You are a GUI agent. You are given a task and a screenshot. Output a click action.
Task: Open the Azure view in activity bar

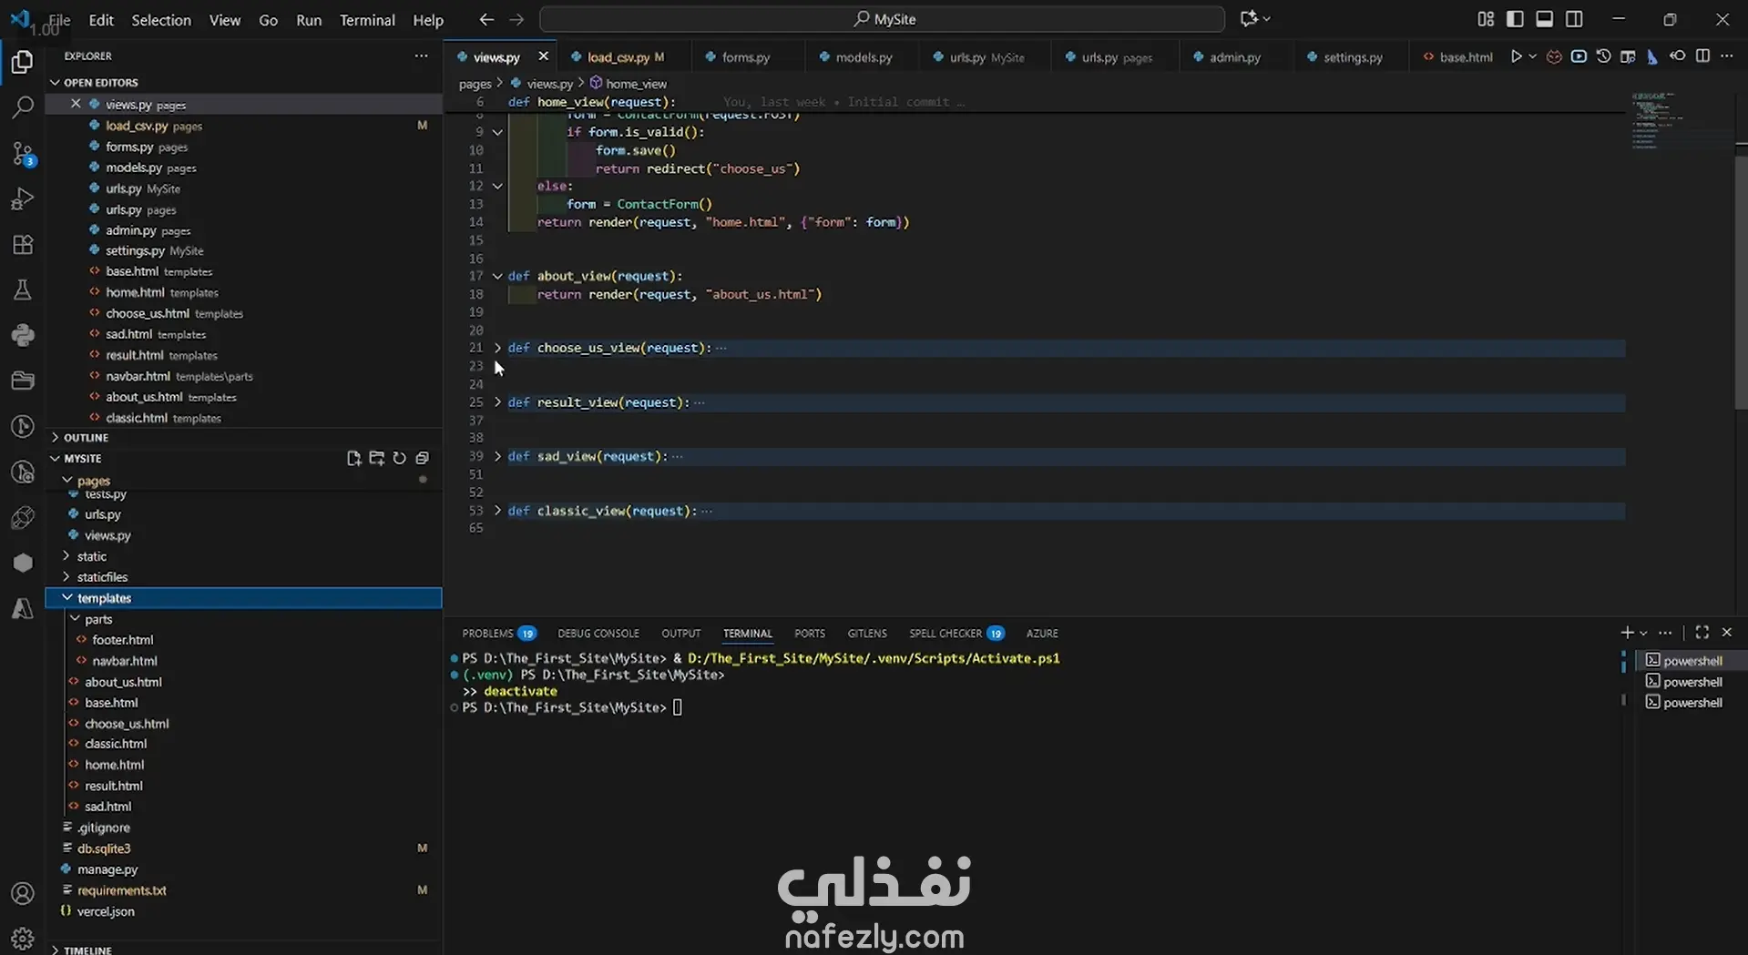[23, 609]
